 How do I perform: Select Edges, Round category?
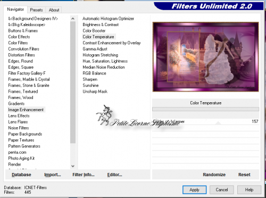tap(20, 61)
